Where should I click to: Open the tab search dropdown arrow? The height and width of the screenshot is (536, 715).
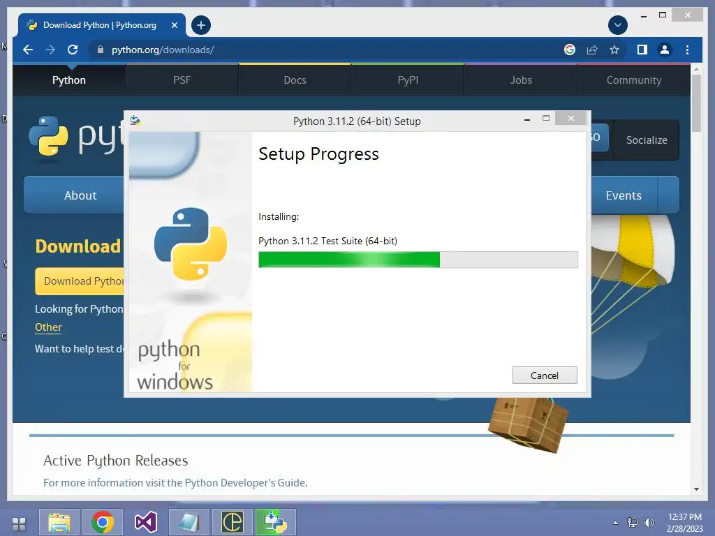[617, 25]
